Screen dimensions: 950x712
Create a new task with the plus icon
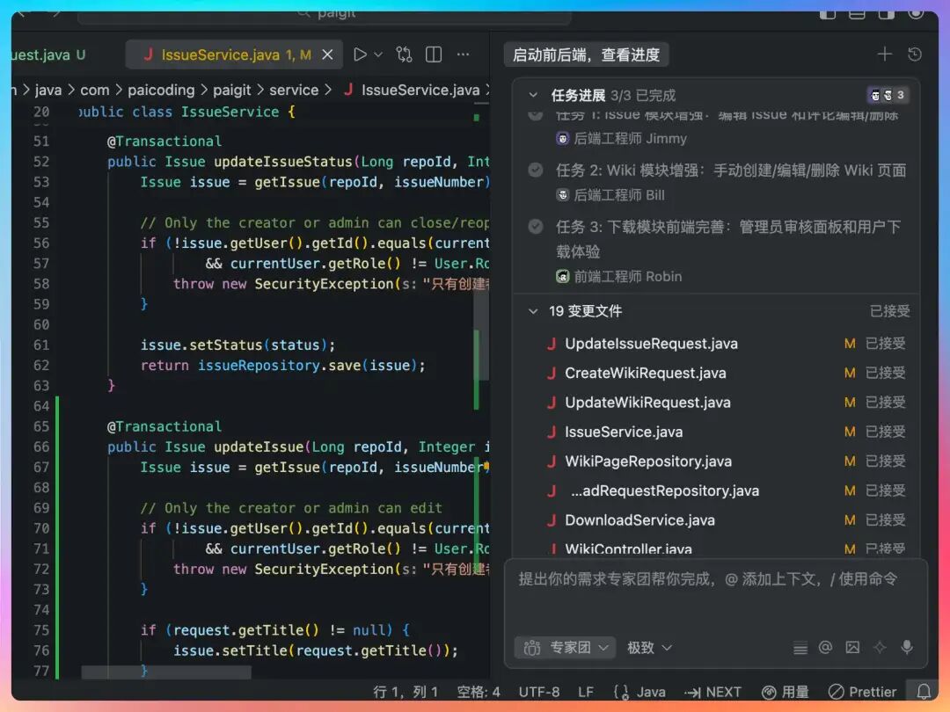(x=885, y=54)
